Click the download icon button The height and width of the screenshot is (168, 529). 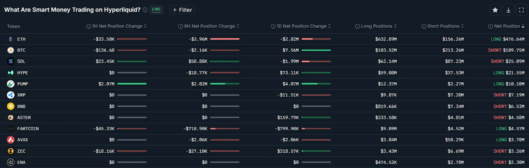(x=508, y=10)
